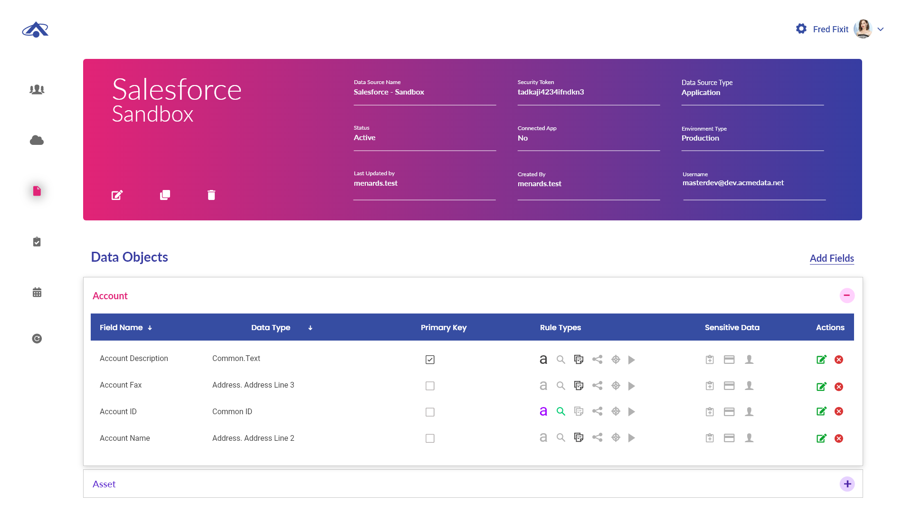
Task: Edit the Account Name field row
Action: (821, 438)
